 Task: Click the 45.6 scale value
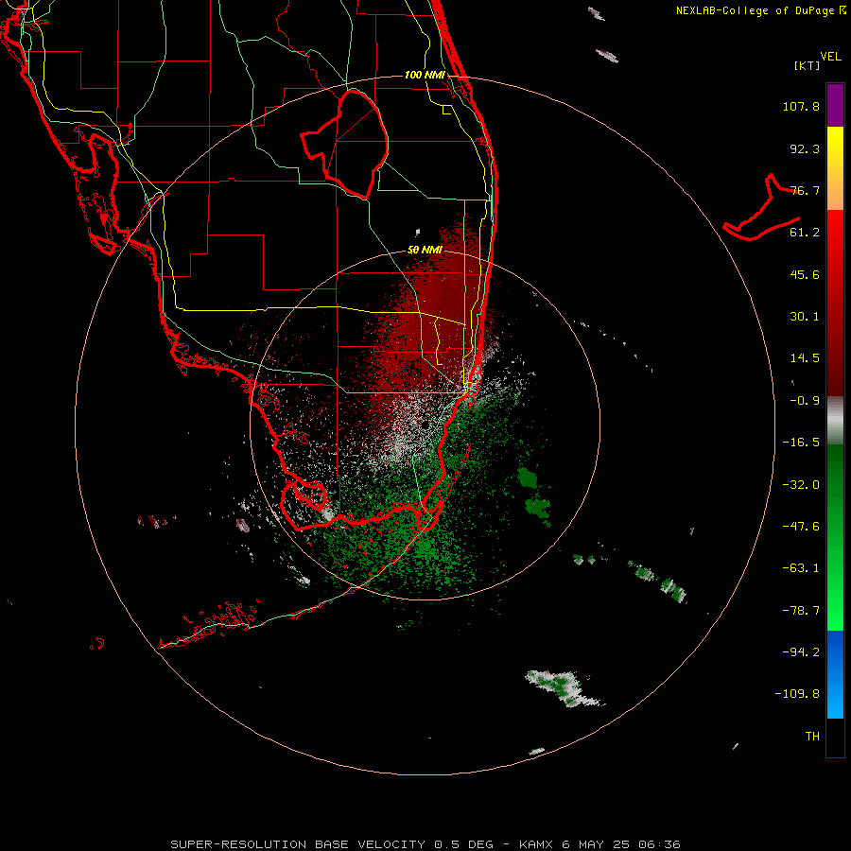[x=805, y=274]
